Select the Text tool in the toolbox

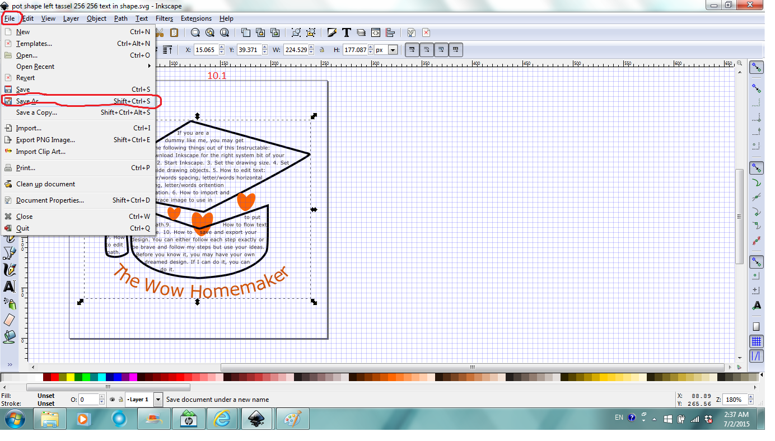[10, 287]
